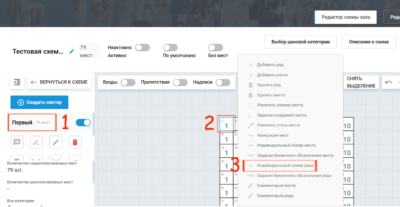
Task: Click ВЕРНУТЬСЯ К СХЕМЕ button
Action: 59,82
